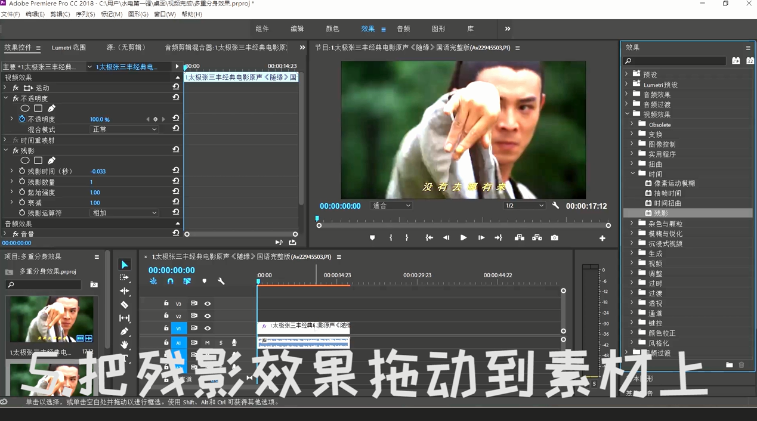Hide track V3 with eye icon

(x=208, y=304)
